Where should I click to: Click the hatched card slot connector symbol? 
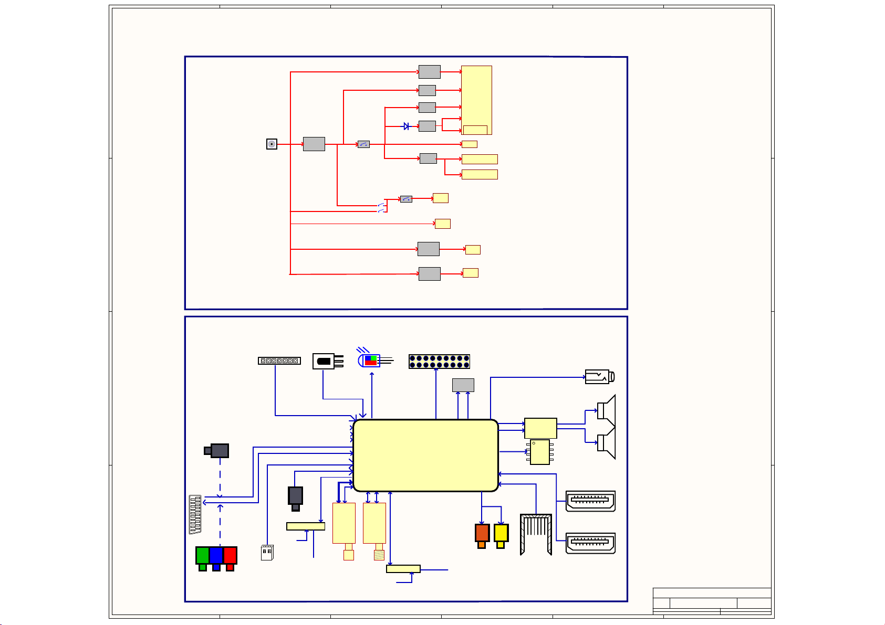tap(536, 534)
